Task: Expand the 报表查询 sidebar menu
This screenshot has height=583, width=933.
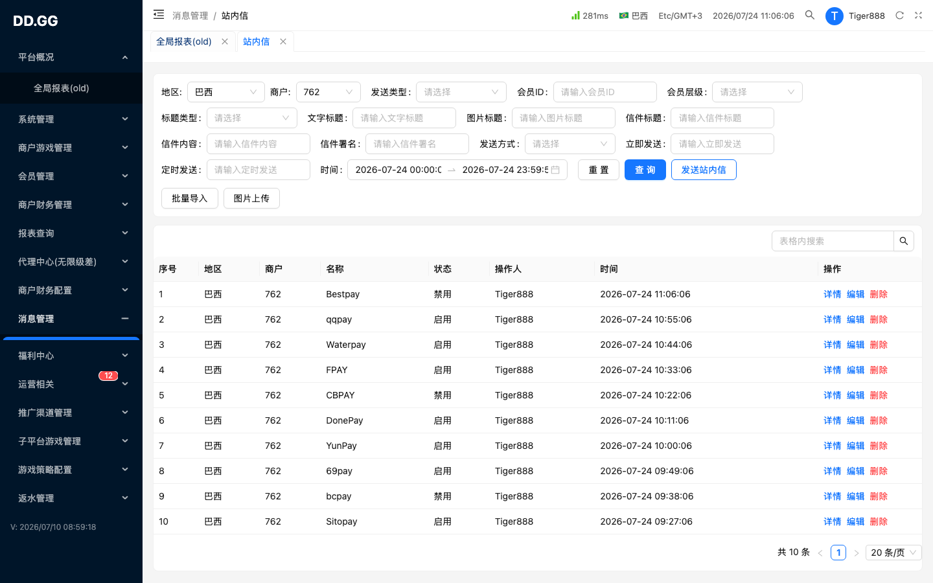Action: 71,233
